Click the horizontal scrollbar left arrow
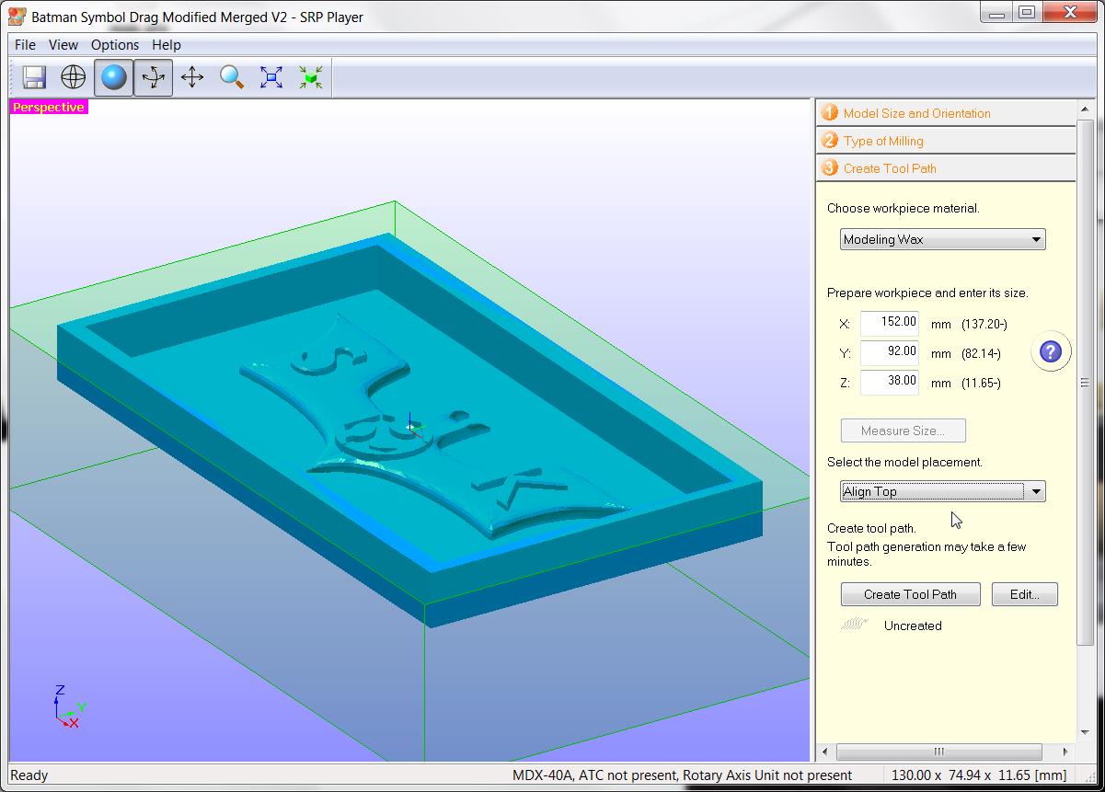The image size is (1105, 792). pyautogui.click(x=824, y=752)
